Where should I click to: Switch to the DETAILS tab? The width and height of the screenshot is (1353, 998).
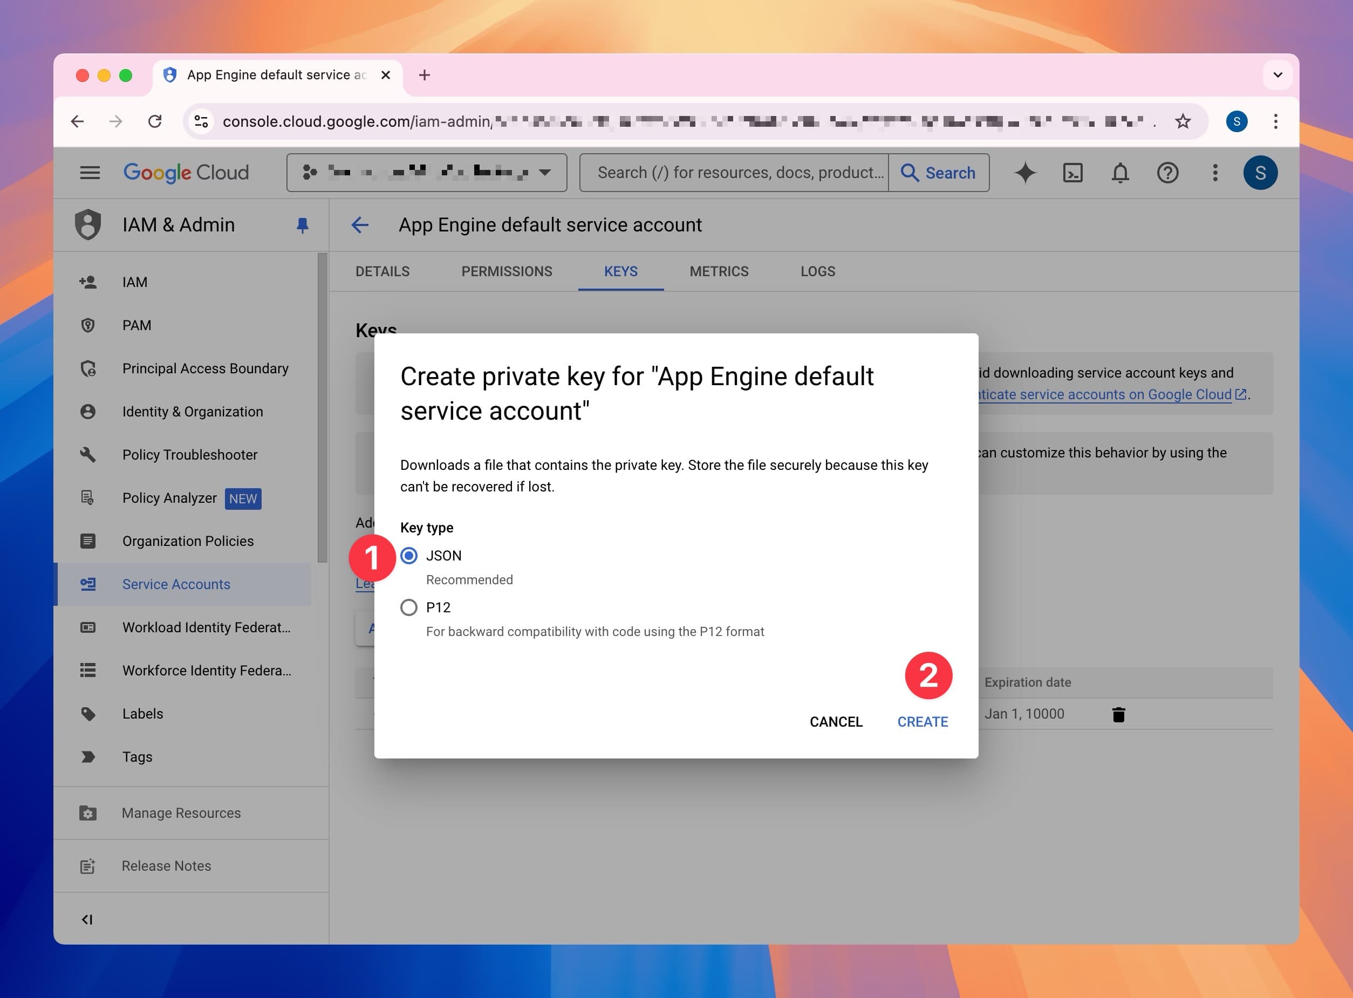point(382,271)
